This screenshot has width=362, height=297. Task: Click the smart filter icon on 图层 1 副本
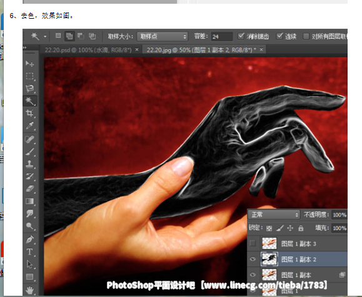tap(342, 275)
